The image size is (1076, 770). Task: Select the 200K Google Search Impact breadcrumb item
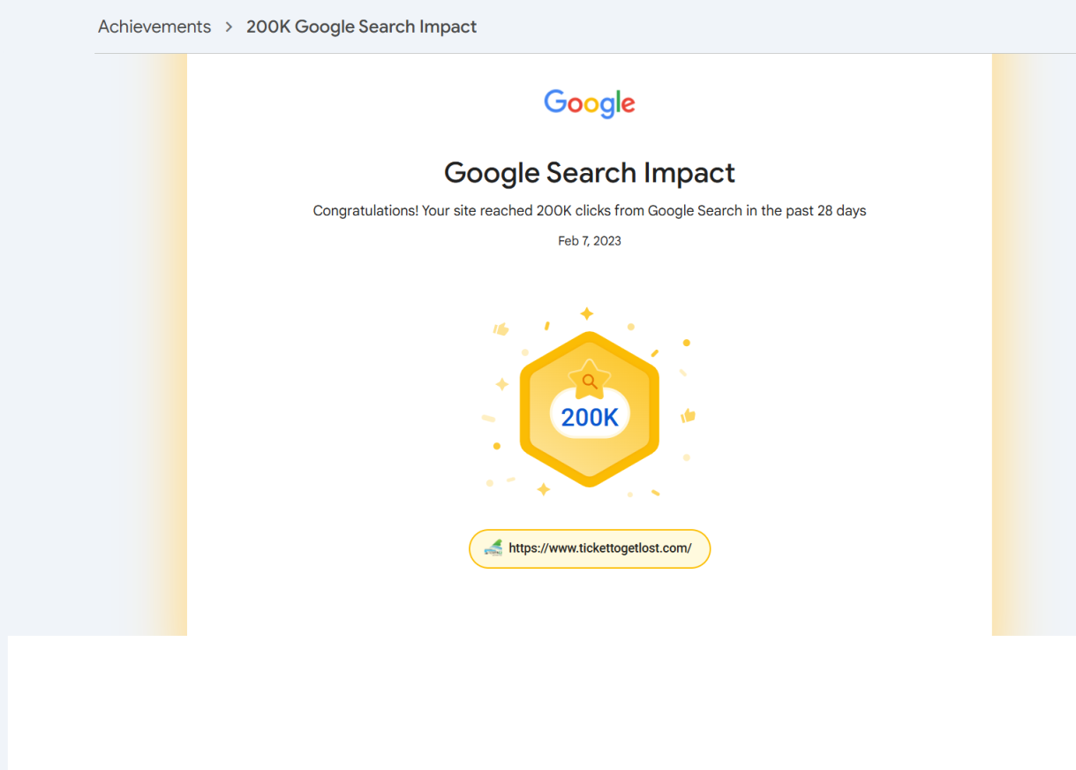pos(361,26)
